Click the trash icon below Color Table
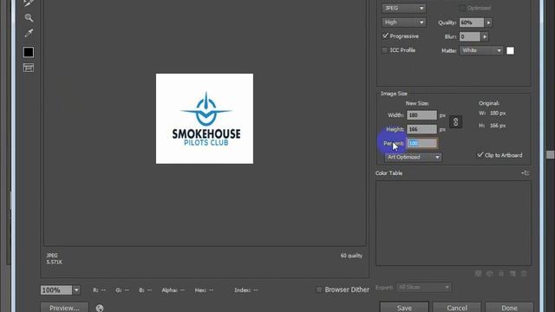The height and width of the screenshot is (312, 555). pyautogui.click(x=524, y=274)
